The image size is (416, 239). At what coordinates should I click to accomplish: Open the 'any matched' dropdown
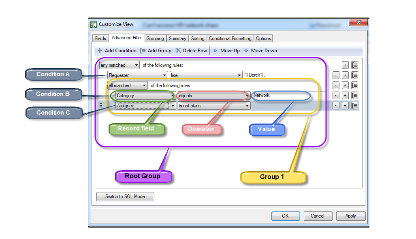click(119, 65)
